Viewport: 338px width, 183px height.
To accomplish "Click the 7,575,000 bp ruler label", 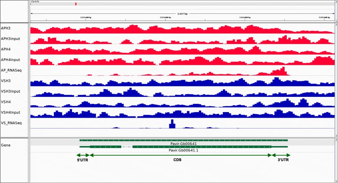I will point(324,17).
